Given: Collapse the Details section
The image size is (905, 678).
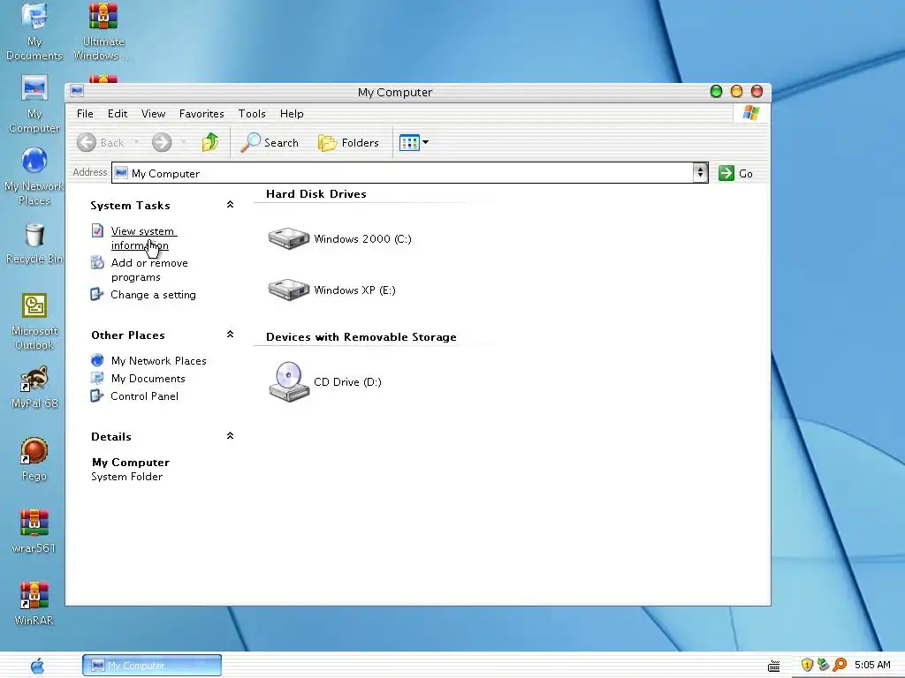Looking at the screenshot, I should pyautogui.click(x=230, y=436).
